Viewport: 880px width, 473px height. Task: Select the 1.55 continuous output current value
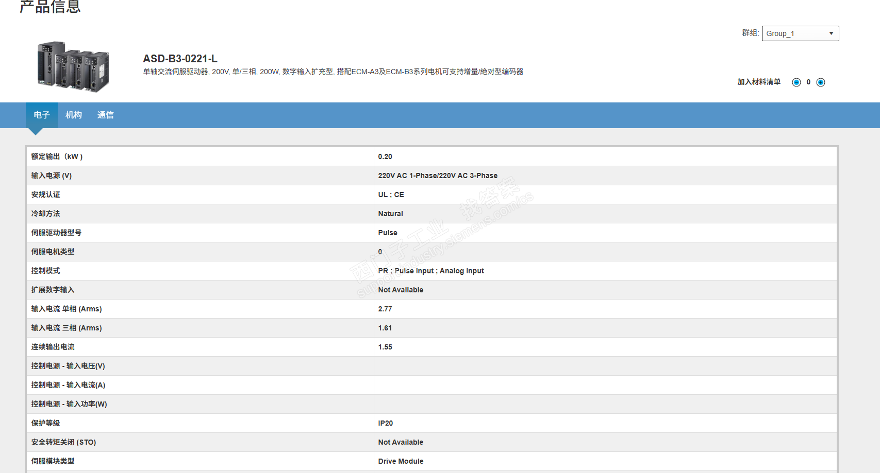click(x=385, y=347)
